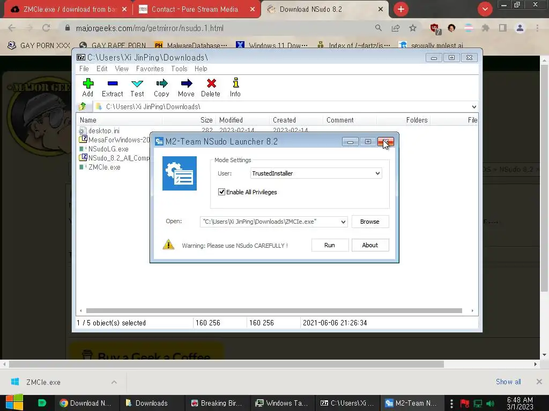Click the Add toolbar icon in 7-Zip
This screenshot has height=411, width=549.
tap(88, 83)
